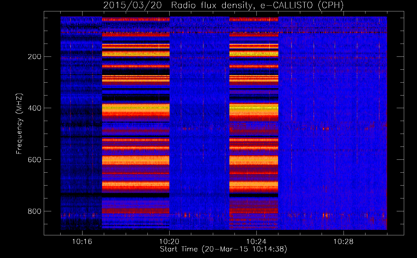Click the 'Start Time (20-Mar-15 10:14:38)' label
Screen dimensions: 417x258
[x=223, y=249]
